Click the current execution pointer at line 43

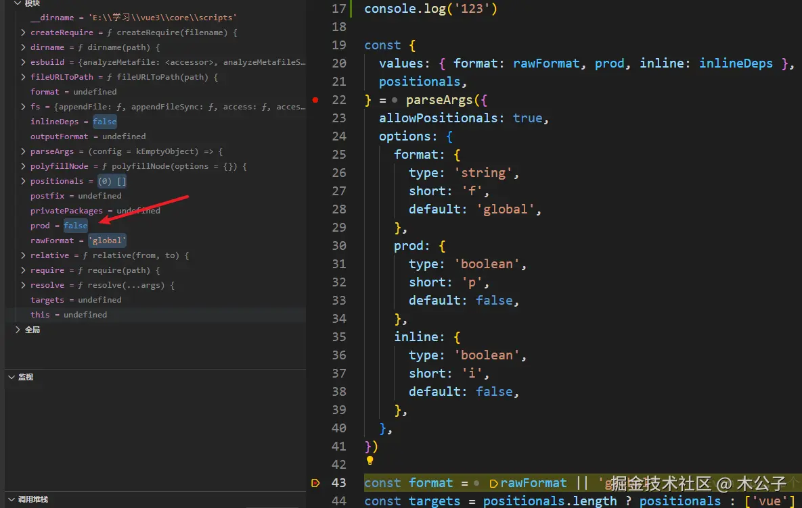[315, 483]
